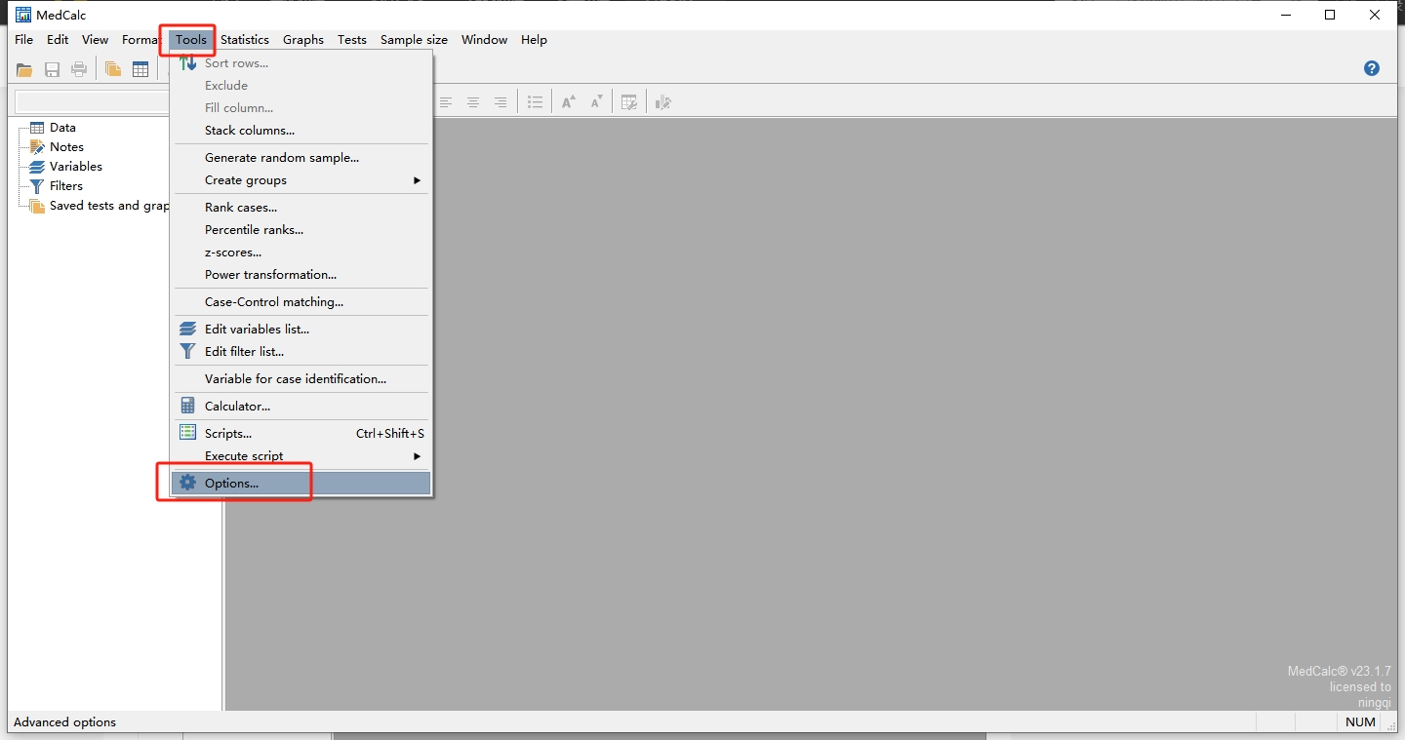Click the format graph icon
This screenshot has height=740, width=1405.
pyautogui.click(x=663, y=102)
